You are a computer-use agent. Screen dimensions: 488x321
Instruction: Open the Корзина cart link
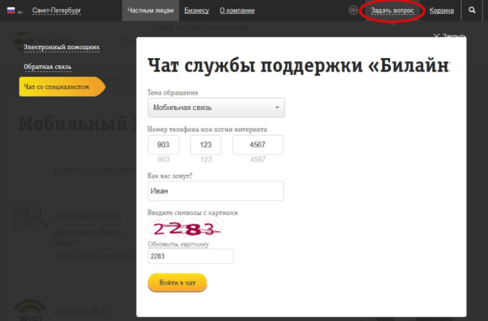pos(441,10)
